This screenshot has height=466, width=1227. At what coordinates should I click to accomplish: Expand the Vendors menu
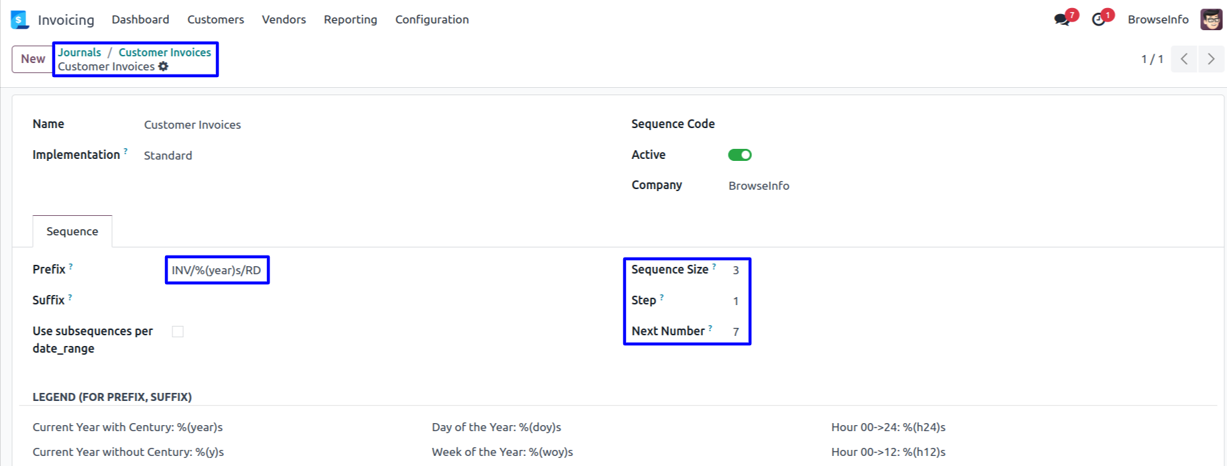coord(284,19)
